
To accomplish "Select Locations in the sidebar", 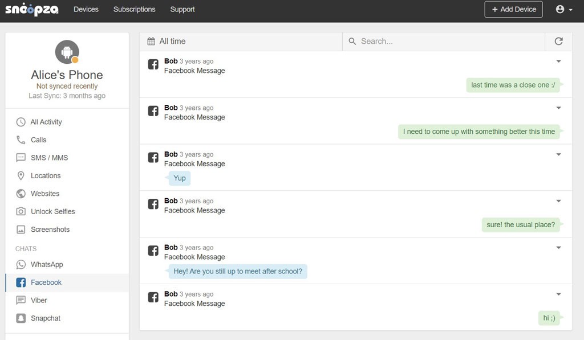I will click(x=45, y=175).
